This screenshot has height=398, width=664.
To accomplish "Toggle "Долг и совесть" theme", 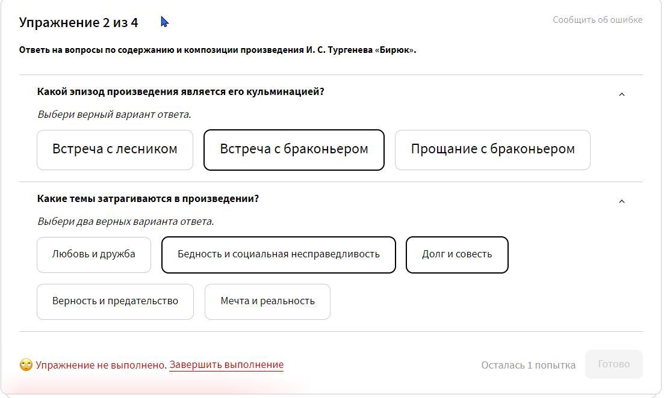I will (x=456, y=254).
